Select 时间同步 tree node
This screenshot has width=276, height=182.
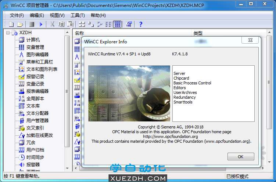[35, 157]
